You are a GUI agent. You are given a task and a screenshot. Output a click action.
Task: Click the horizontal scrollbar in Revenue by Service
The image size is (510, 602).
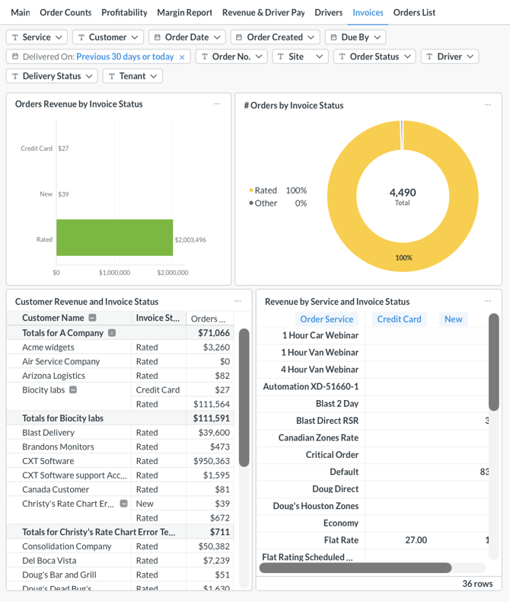355,568
